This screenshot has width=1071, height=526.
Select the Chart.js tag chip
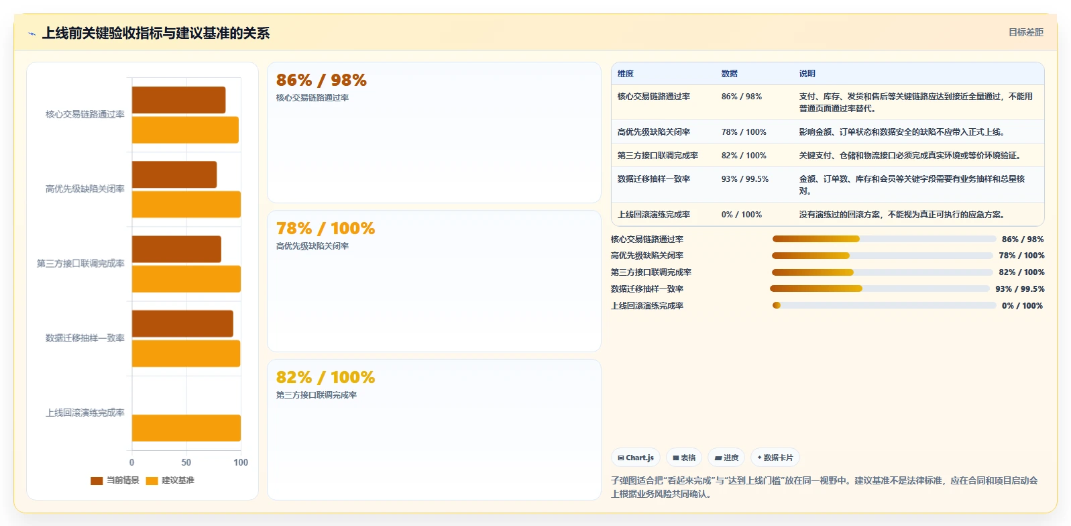[636, 458]
